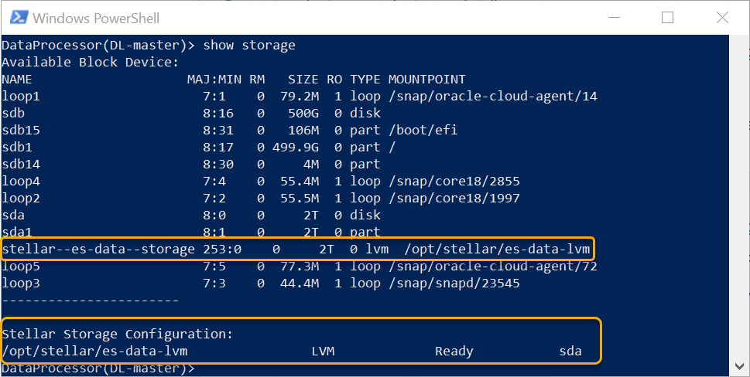Click the "Windows PowerShell" title text
750x377 pixels.
point(97,17)
